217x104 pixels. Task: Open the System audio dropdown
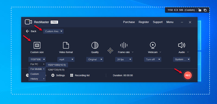click(181, 59)
